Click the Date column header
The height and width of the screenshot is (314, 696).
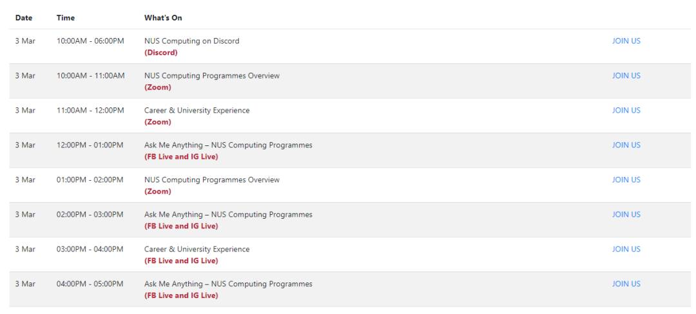point(24,18)
